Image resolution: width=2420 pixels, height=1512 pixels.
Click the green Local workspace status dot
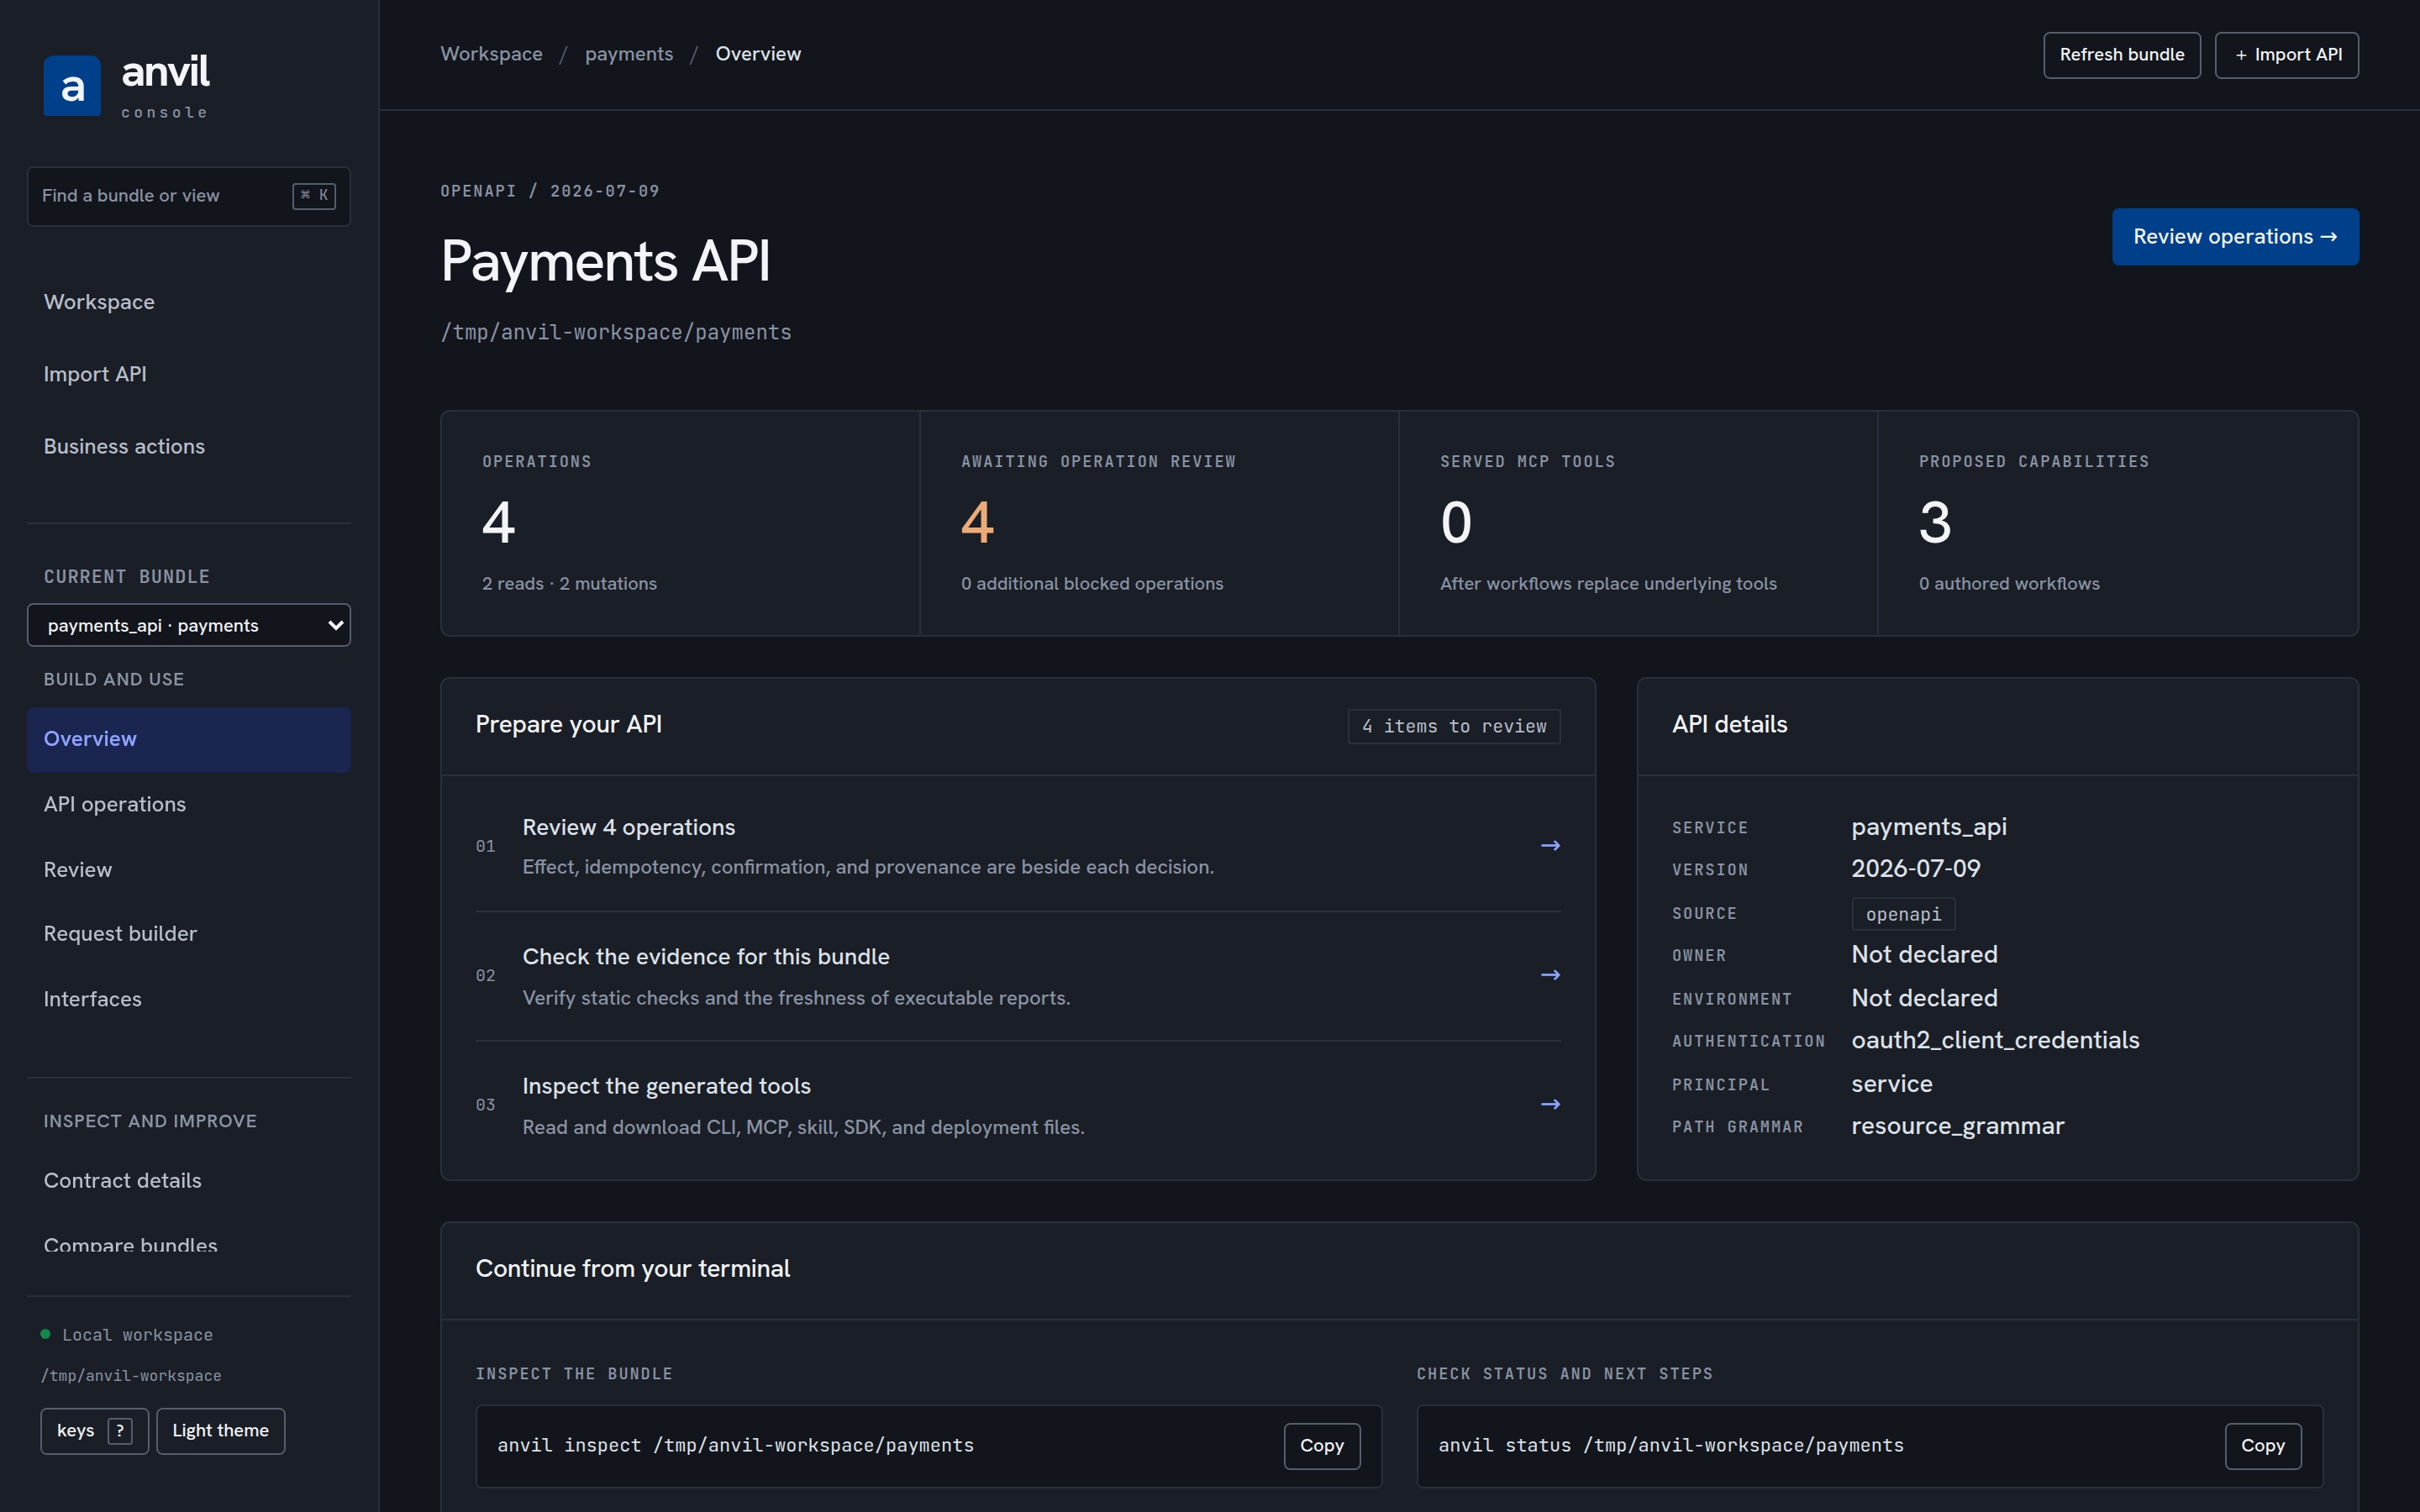[45, 1334]
